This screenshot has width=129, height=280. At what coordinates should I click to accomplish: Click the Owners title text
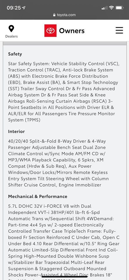(x=72, y=31)
